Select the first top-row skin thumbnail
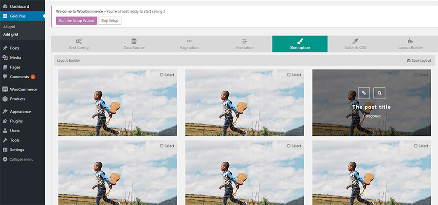This screenshot has width=438, height=205. [x=118, y=103]
